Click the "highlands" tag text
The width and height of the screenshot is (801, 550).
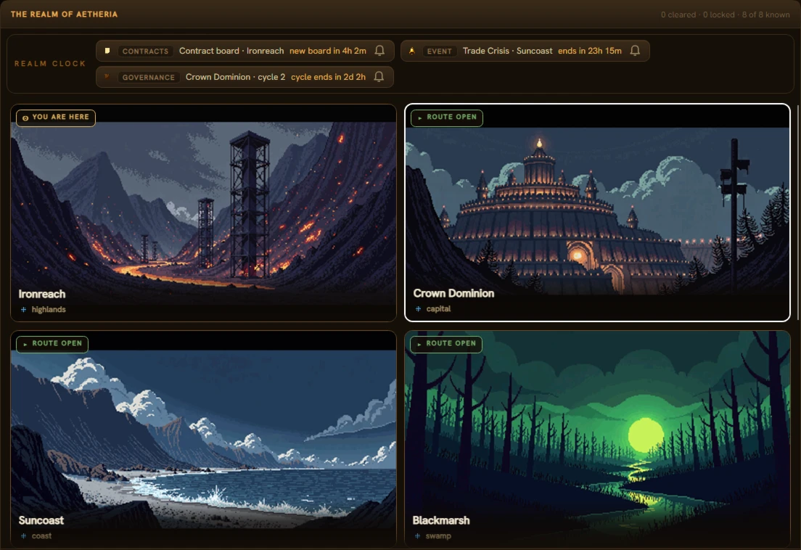[49, 310]
